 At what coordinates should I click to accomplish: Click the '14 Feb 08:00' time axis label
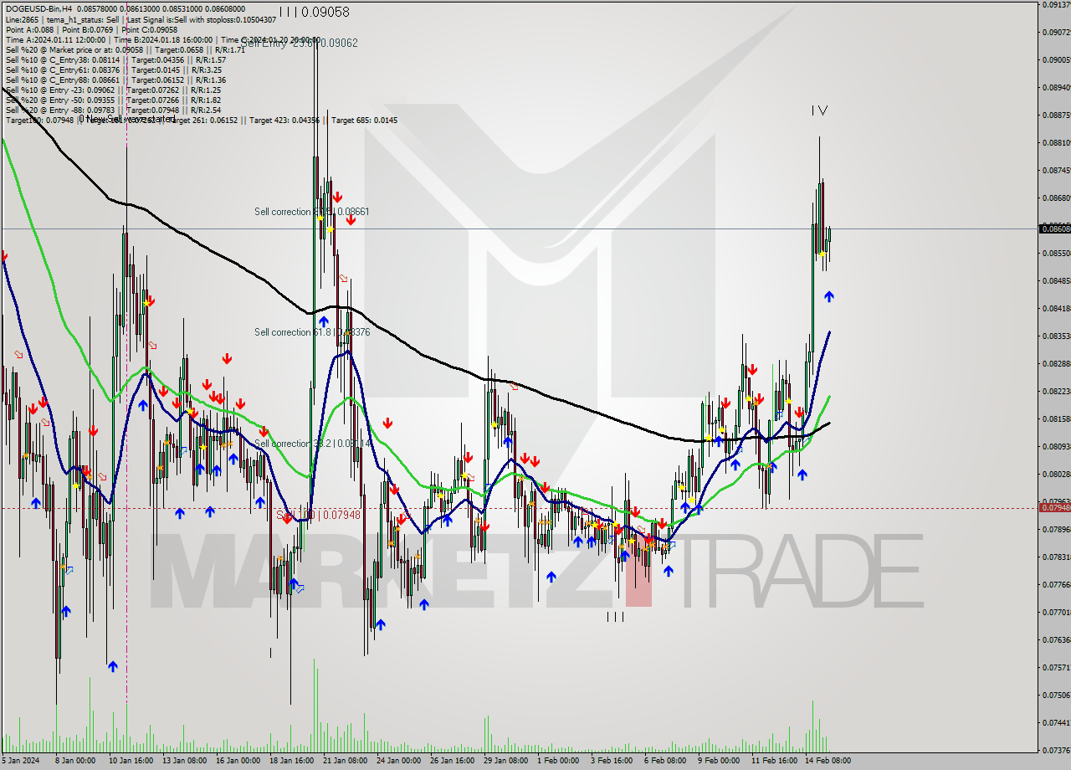[x=828, y=761]
